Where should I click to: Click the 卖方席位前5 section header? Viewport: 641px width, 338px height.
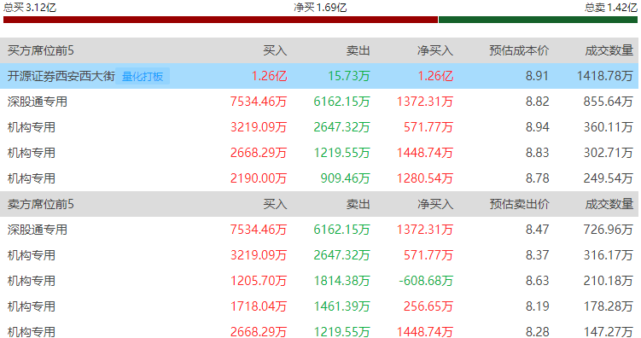pyautogui.click(x=40, y=204)
